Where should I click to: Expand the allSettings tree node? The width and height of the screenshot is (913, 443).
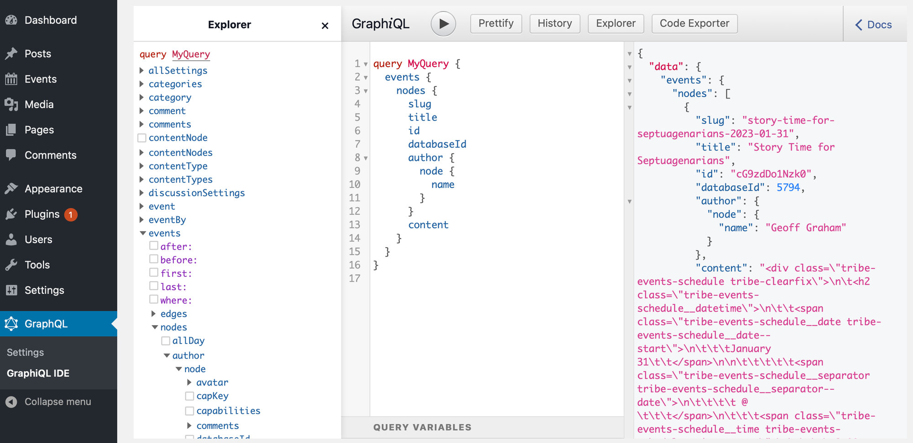142,71
